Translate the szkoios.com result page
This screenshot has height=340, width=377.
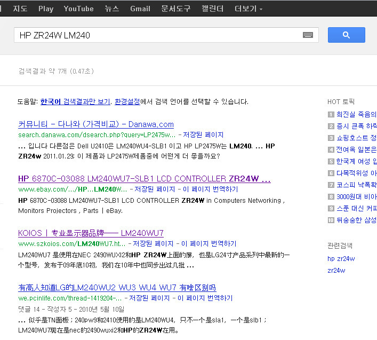coord(209,243)
